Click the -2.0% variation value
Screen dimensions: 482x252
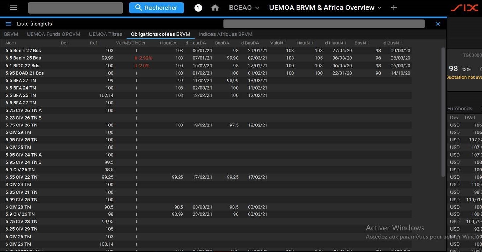pos(144,66)
